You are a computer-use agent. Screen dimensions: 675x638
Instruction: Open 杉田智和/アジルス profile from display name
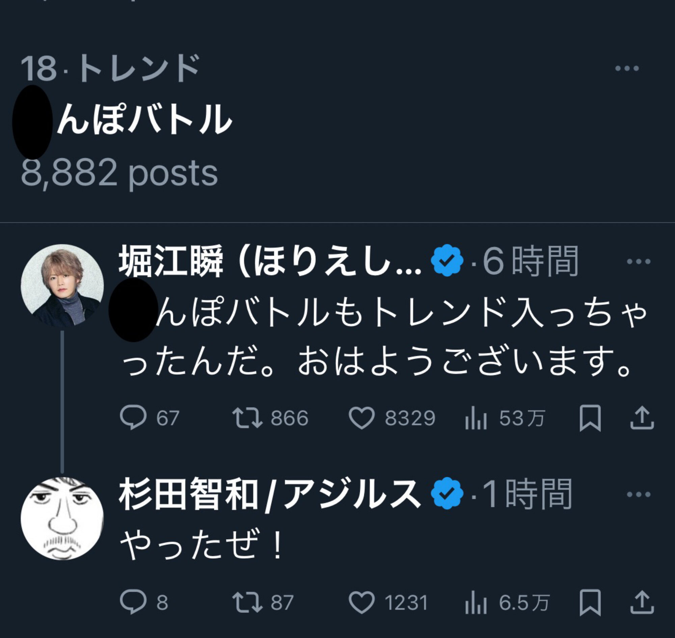click(268, 495)
